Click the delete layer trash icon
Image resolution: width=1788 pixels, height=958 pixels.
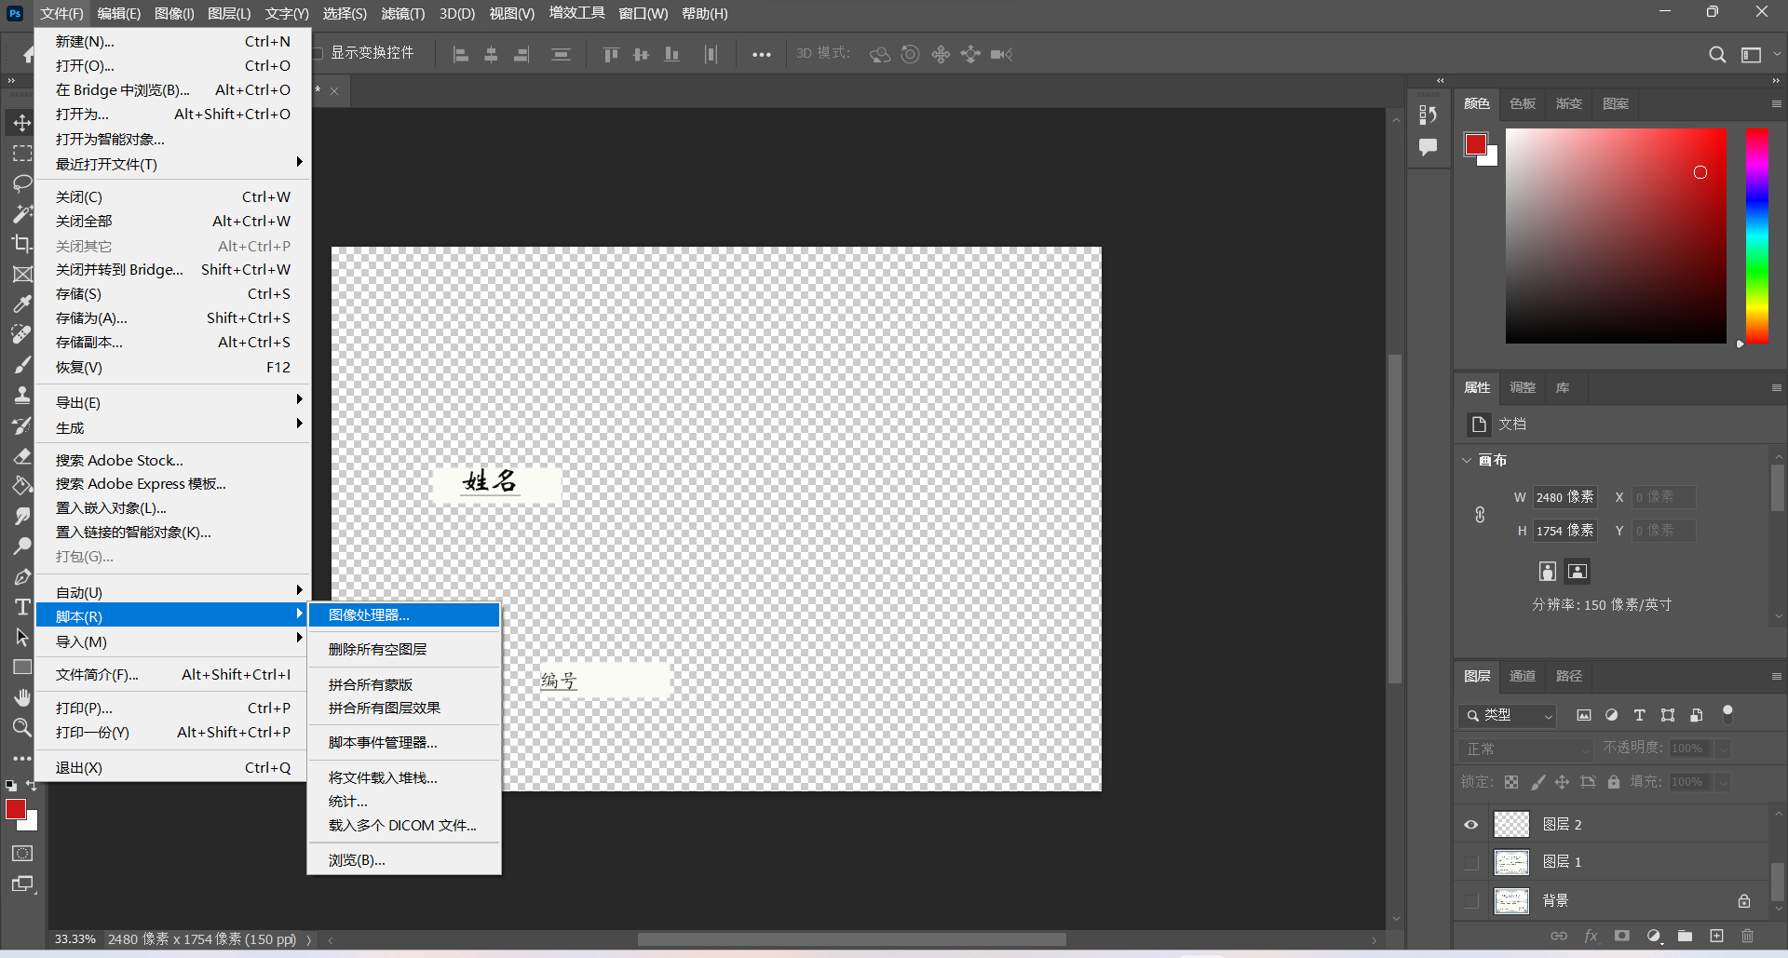1747,936
